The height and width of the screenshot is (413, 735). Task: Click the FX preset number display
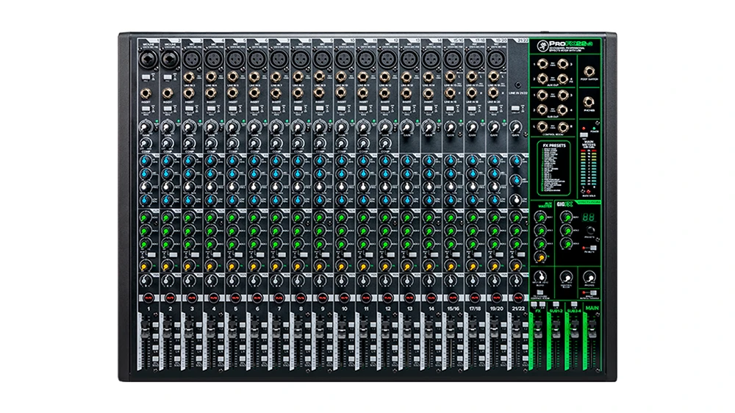tap(588, 219)
